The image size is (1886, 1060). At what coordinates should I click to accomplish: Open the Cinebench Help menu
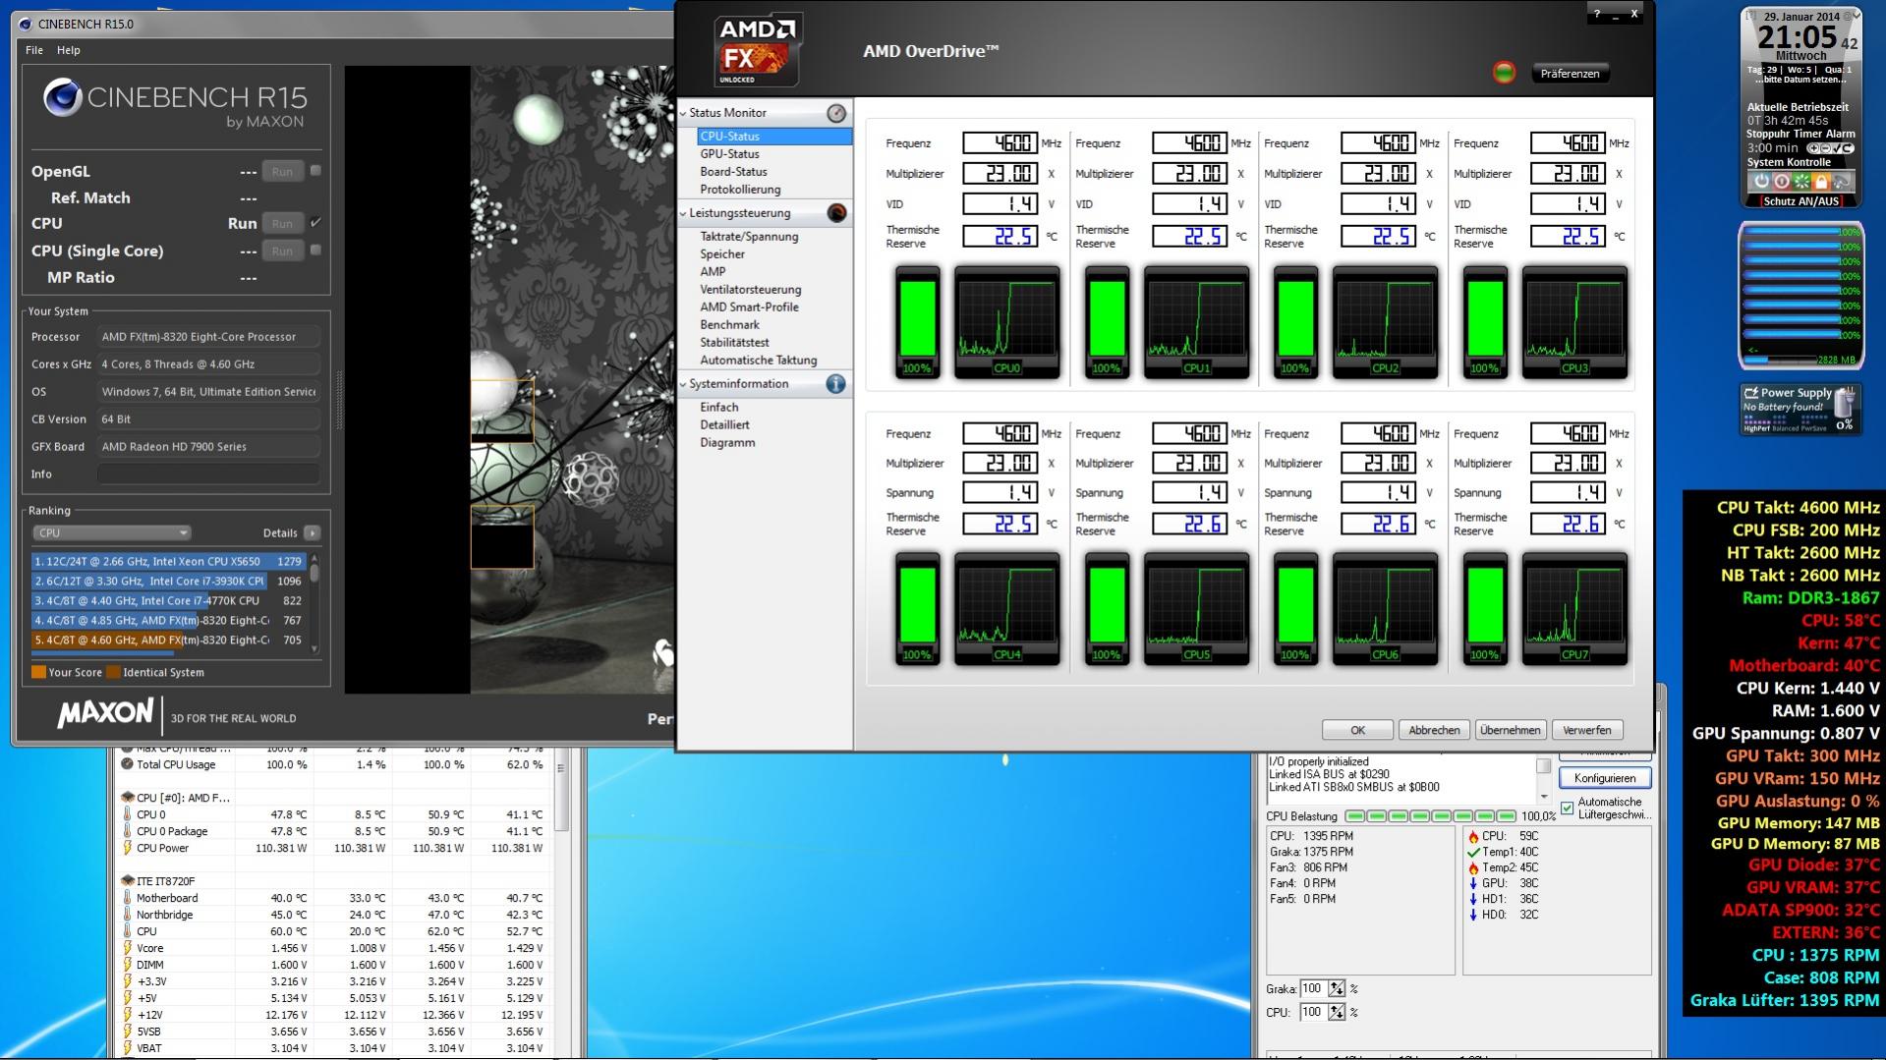point(69,50)
